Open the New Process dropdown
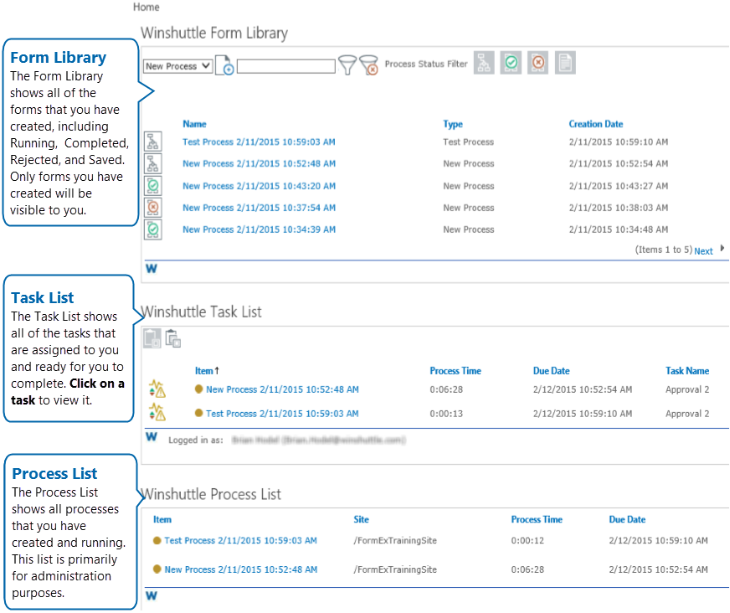 177,66
